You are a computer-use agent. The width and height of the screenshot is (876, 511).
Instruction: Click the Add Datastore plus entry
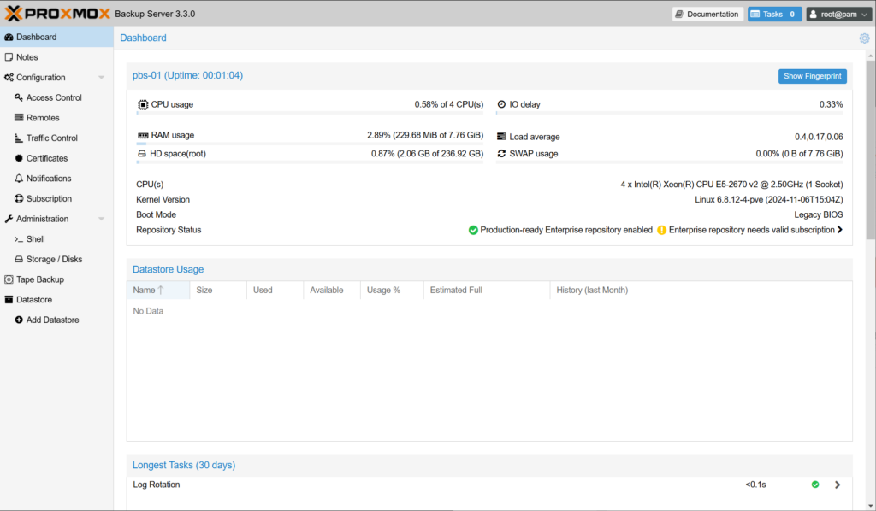point(52,320)
